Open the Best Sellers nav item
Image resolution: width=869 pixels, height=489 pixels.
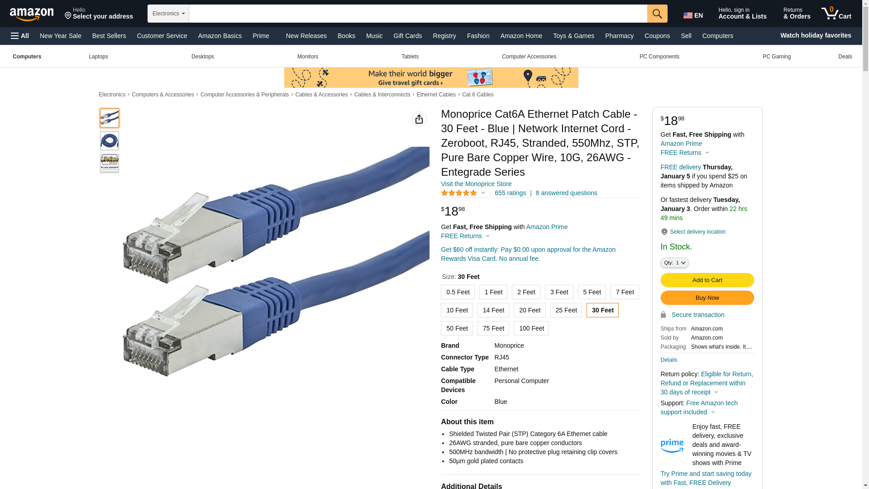[x=109, y=36]
